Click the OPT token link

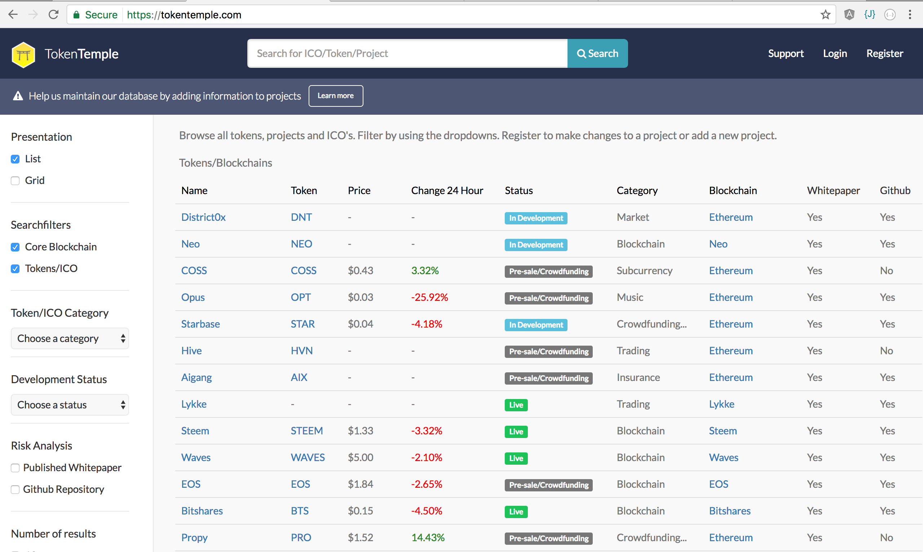point(300,298)
